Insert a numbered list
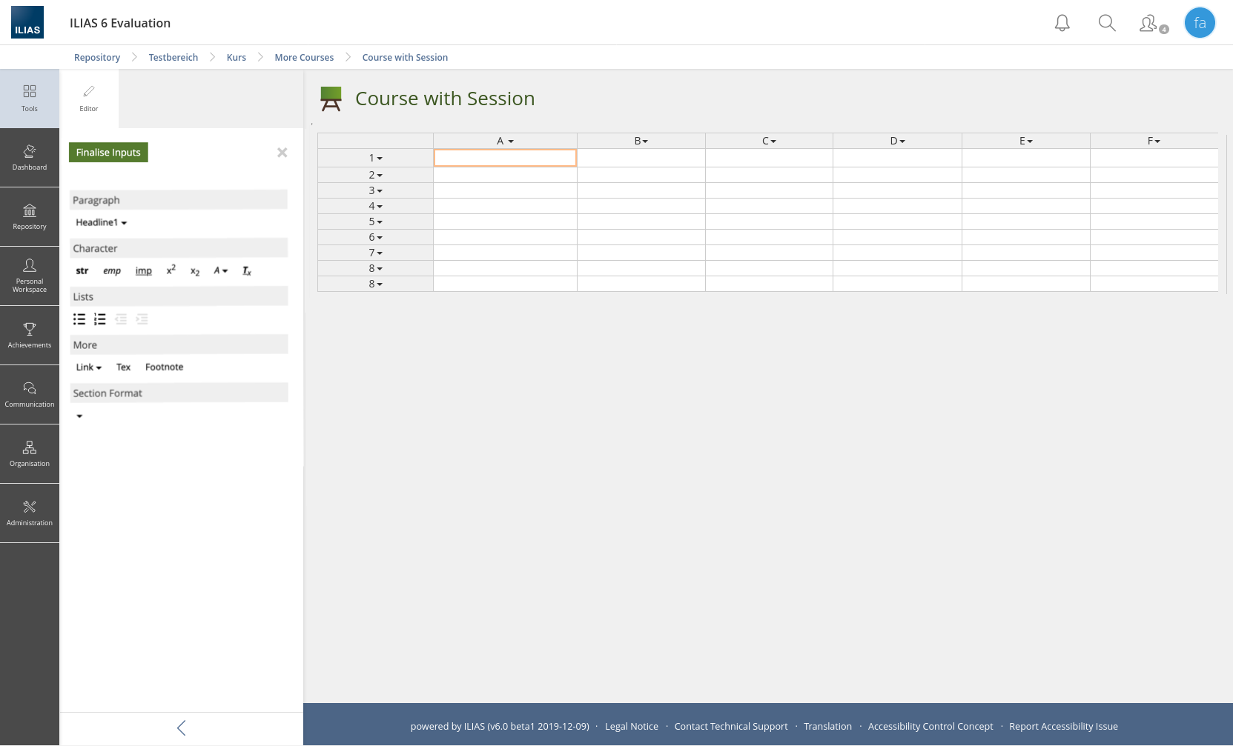 [x=100, y=319]
